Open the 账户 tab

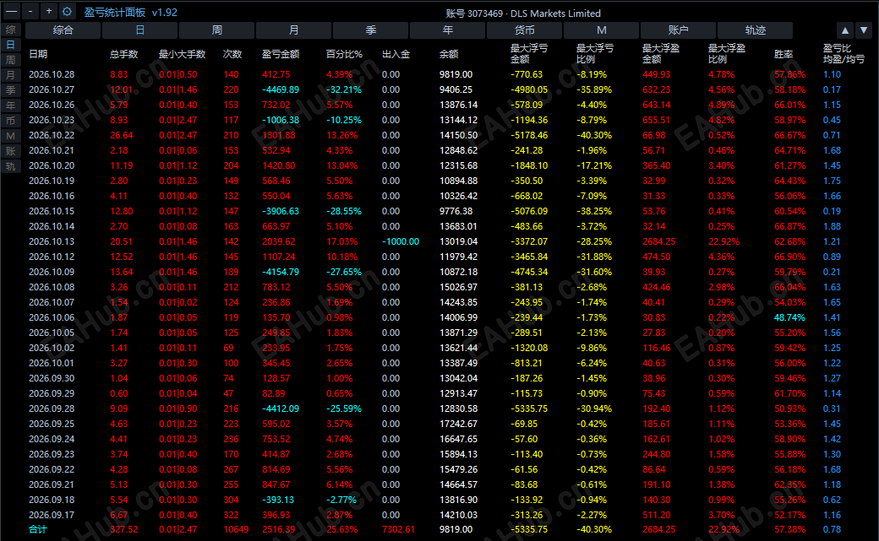tap(679, 30)
